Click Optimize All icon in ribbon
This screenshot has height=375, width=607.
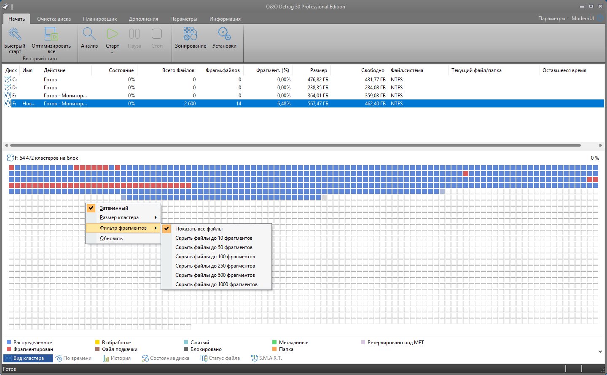pyautogui.click(x=51, y=34)
